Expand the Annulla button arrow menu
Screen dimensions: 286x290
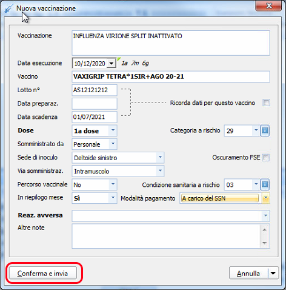[x=273, y=273]
